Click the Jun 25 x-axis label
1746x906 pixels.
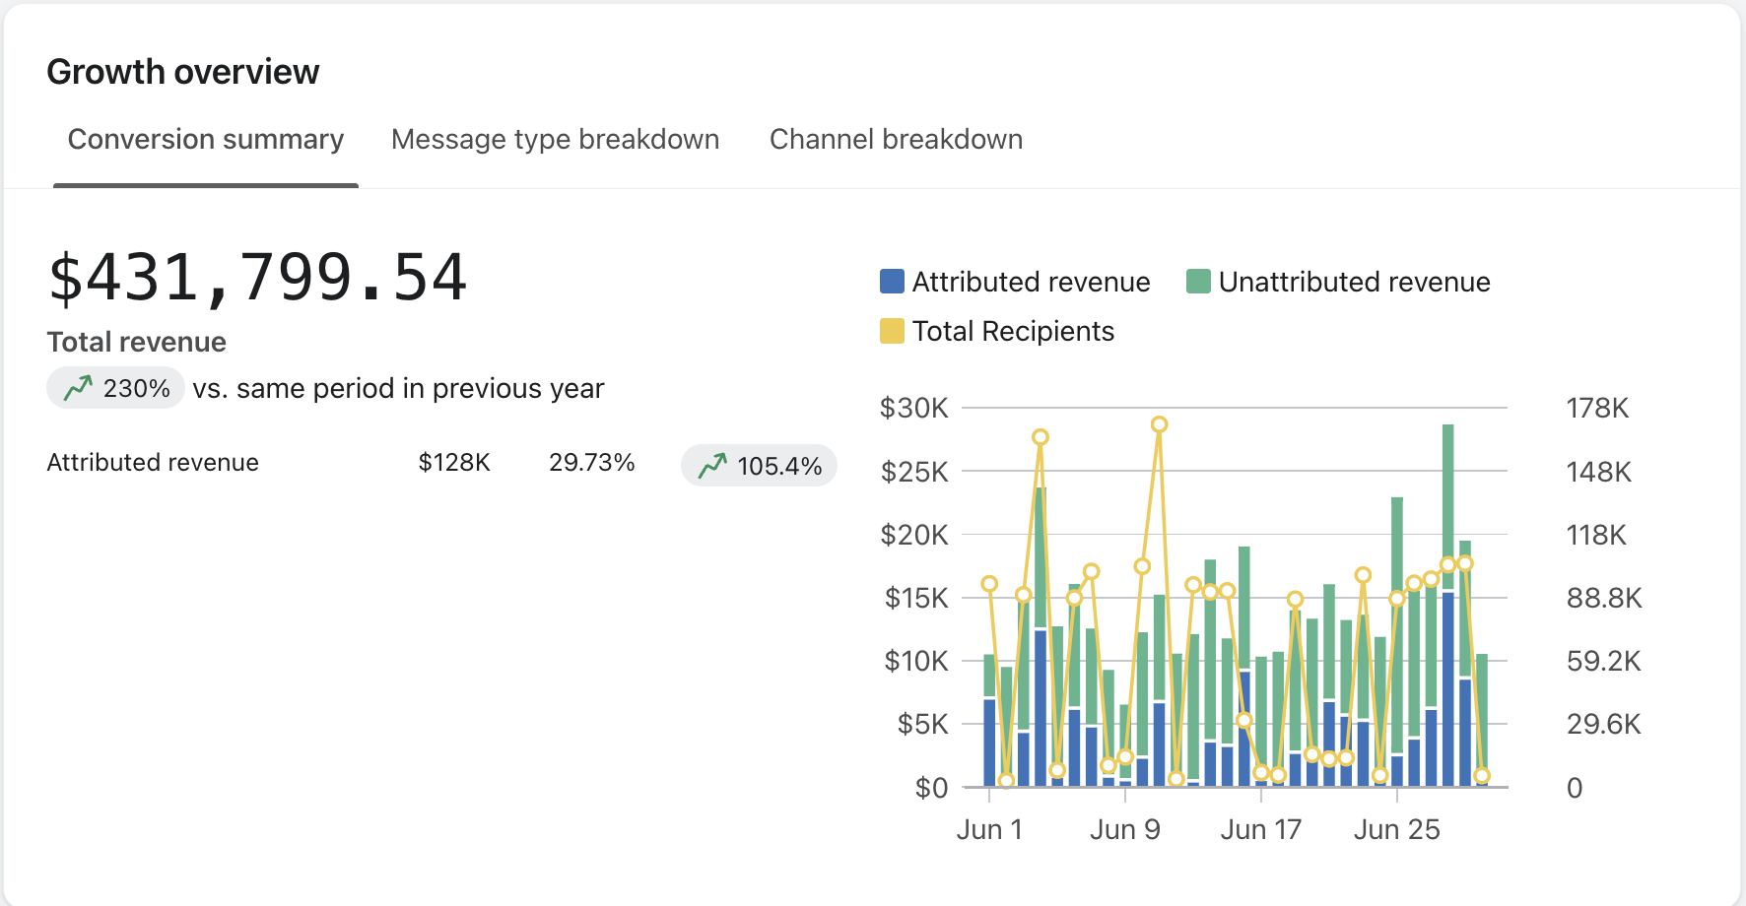tap(1397, 829)
